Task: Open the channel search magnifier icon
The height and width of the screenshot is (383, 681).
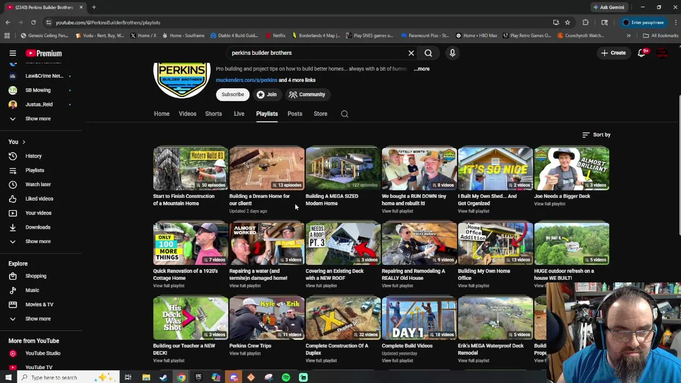Action: (345, 114)
